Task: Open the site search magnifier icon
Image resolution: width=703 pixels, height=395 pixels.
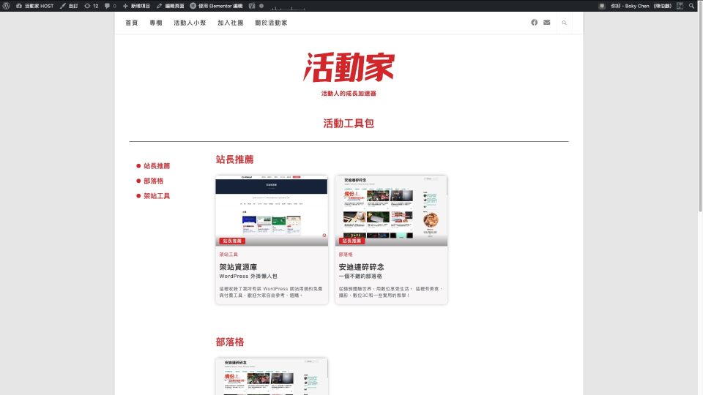Action: (x=564, y=23)
